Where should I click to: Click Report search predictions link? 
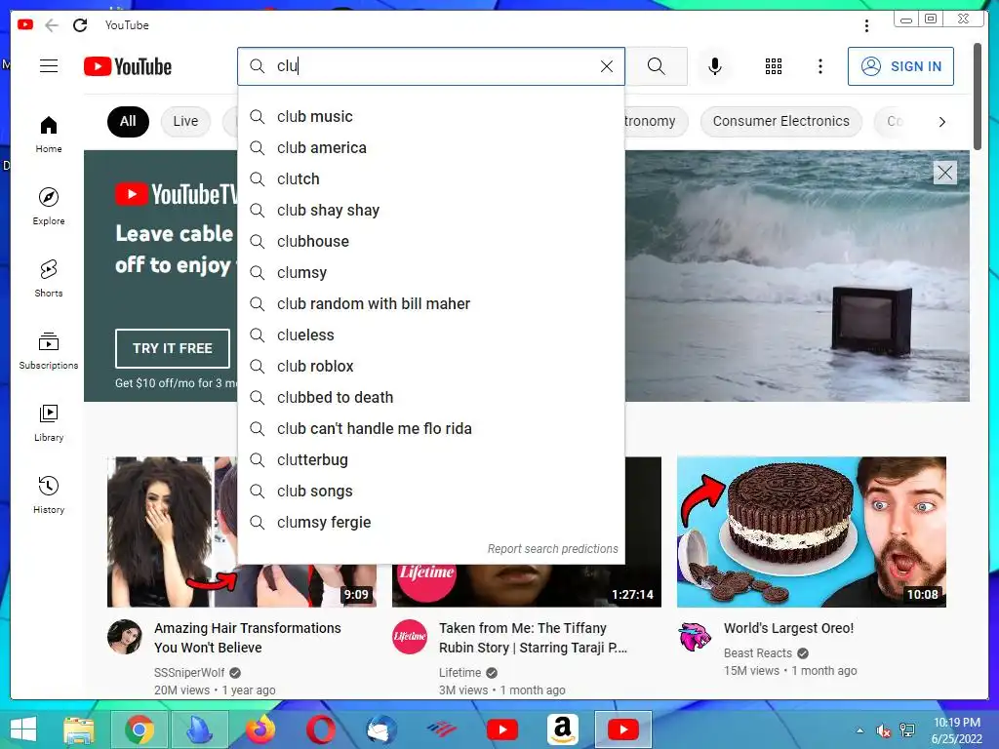click(552, 548)
